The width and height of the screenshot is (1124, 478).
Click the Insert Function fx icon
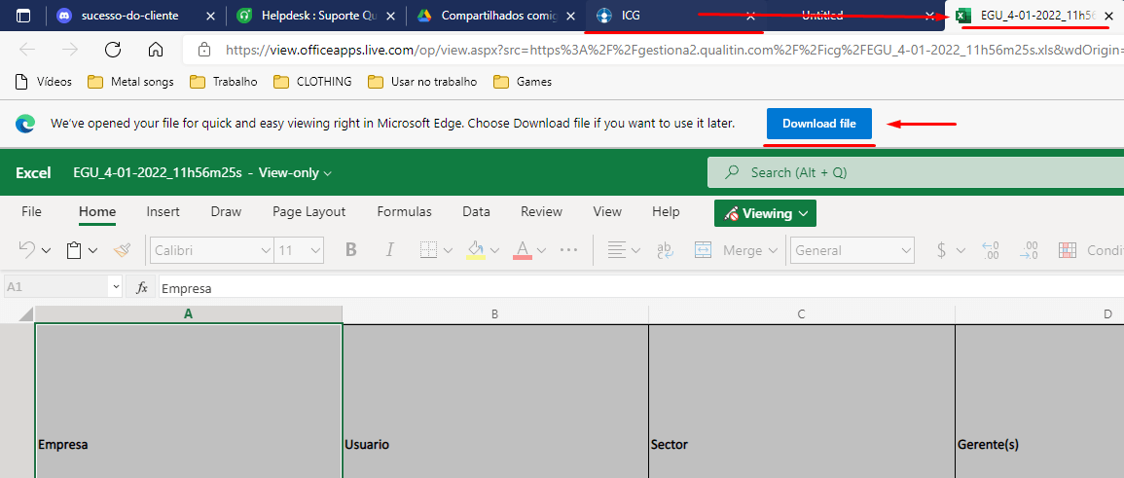pyautogui.click(x=142, y=287)
